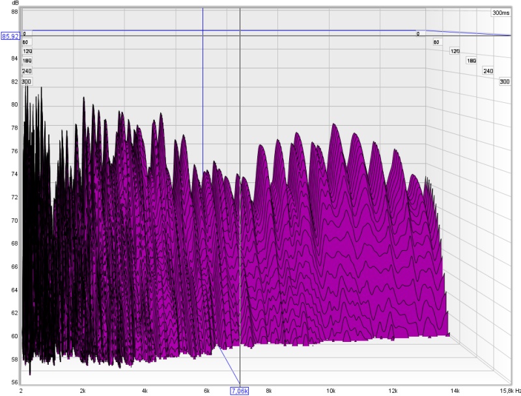521x396 pixels.
Task: Select the 66 dB axis label
Action: pos(14,267)
